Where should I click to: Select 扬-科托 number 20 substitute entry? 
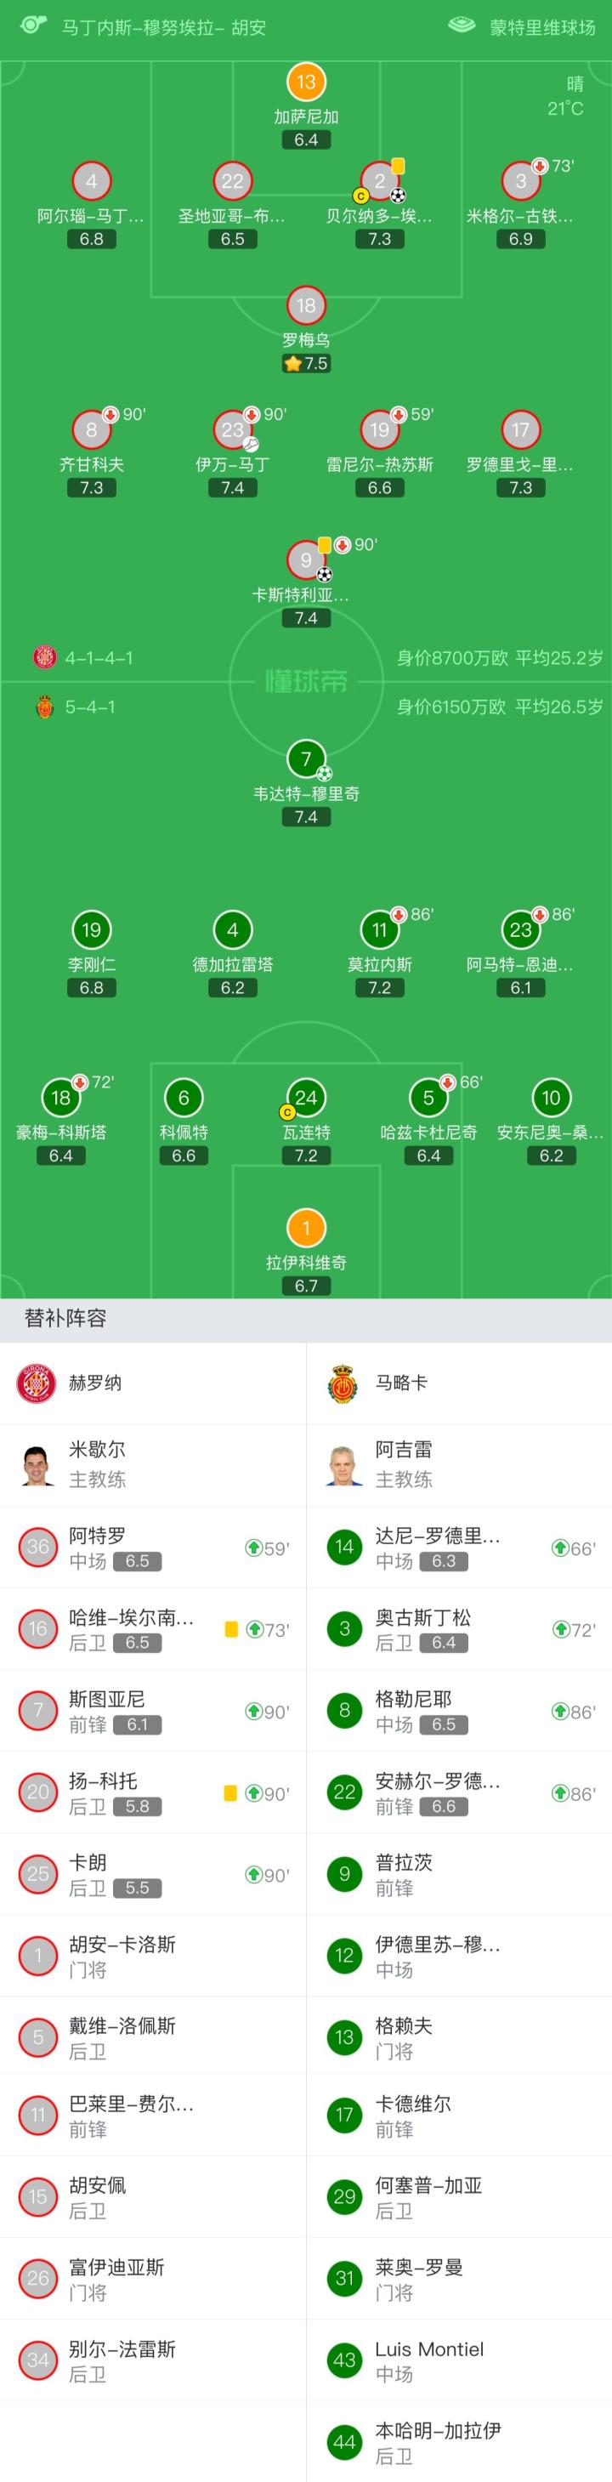153,1792
